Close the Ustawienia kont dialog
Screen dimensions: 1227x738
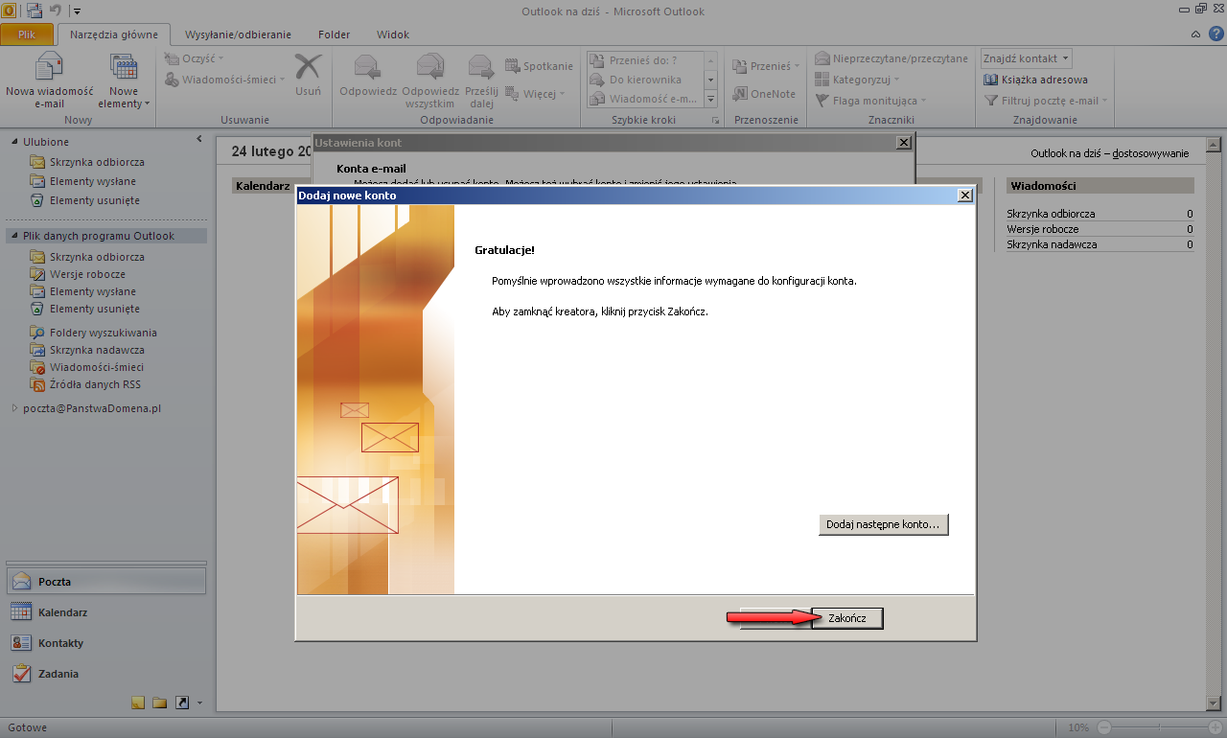coord(903,142)
